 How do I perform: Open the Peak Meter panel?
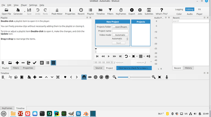pyautogui.click(x=57, y=11)
